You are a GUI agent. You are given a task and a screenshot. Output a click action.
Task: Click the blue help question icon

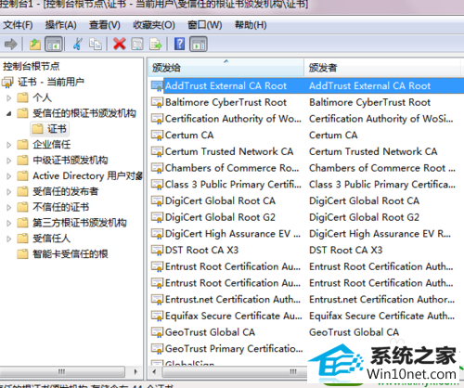[179, 44]
